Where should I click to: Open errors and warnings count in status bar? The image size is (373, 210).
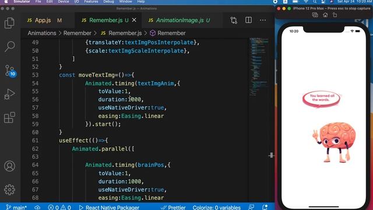[59, 208]
